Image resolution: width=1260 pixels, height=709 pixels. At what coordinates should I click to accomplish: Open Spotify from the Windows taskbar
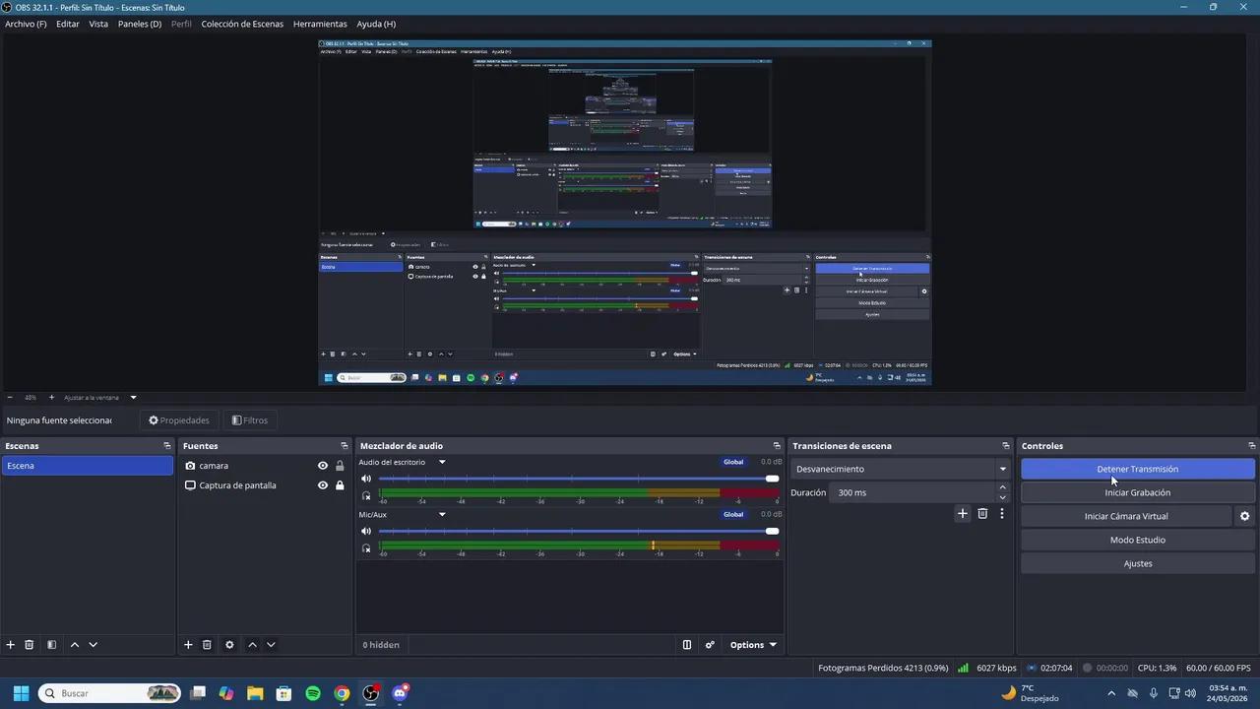tap(313, 693)
